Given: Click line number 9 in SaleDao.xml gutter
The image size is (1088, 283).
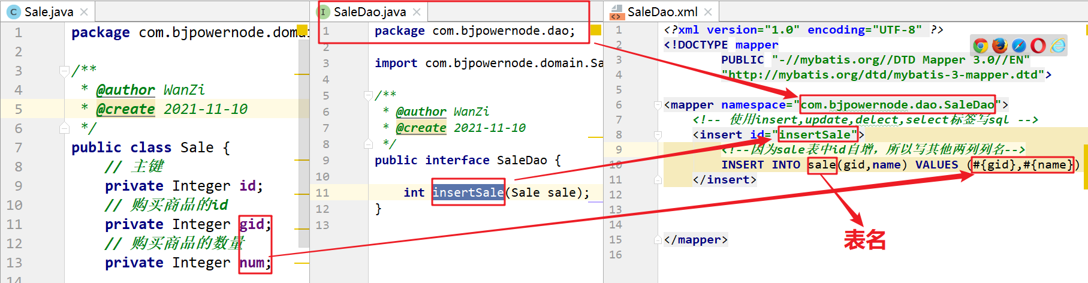Looking at the screenshot, I should point(619,150).
